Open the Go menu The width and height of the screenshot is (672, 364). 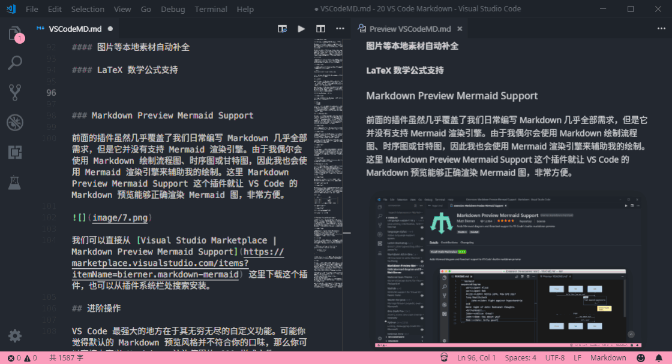pos(146,9)
